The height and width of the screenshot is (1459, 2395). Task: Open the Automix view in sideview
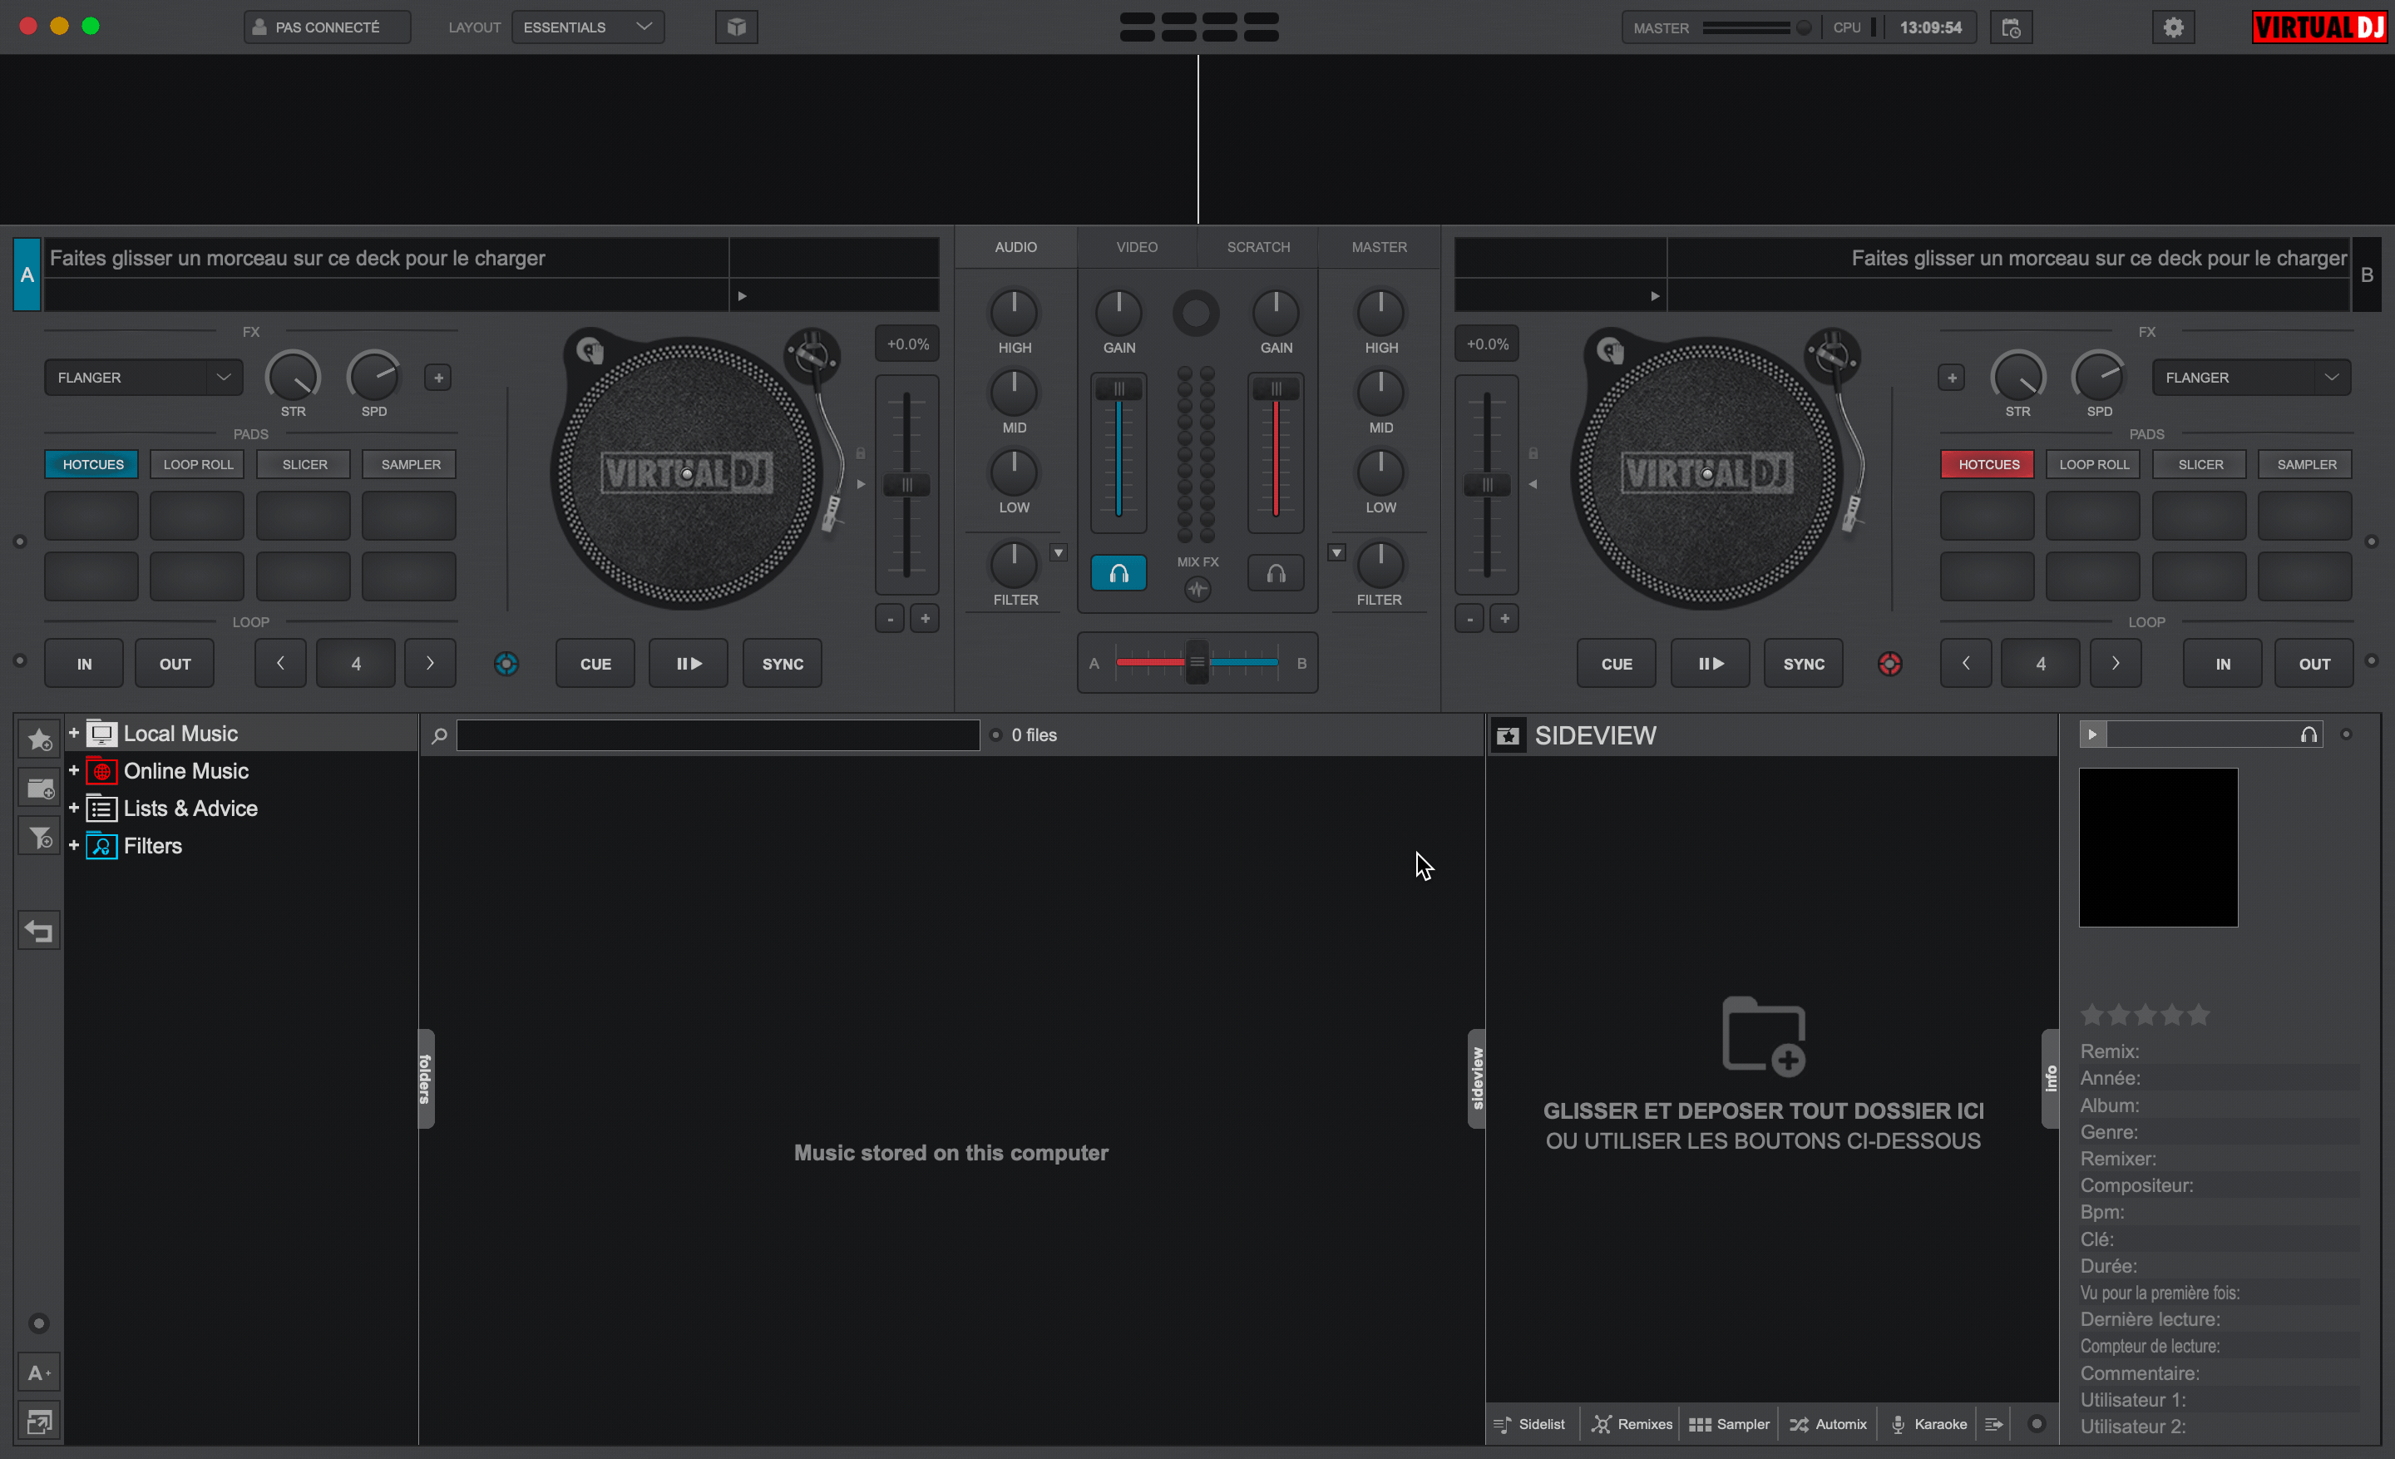[x=1829, y=1424]
